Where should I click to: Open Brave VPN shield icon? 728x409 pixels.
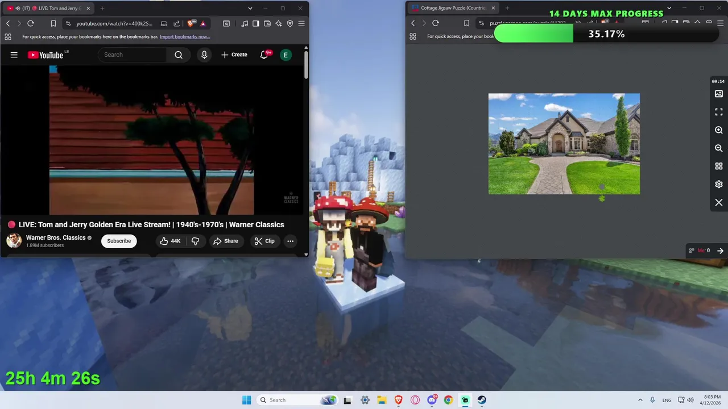(290, 23)
